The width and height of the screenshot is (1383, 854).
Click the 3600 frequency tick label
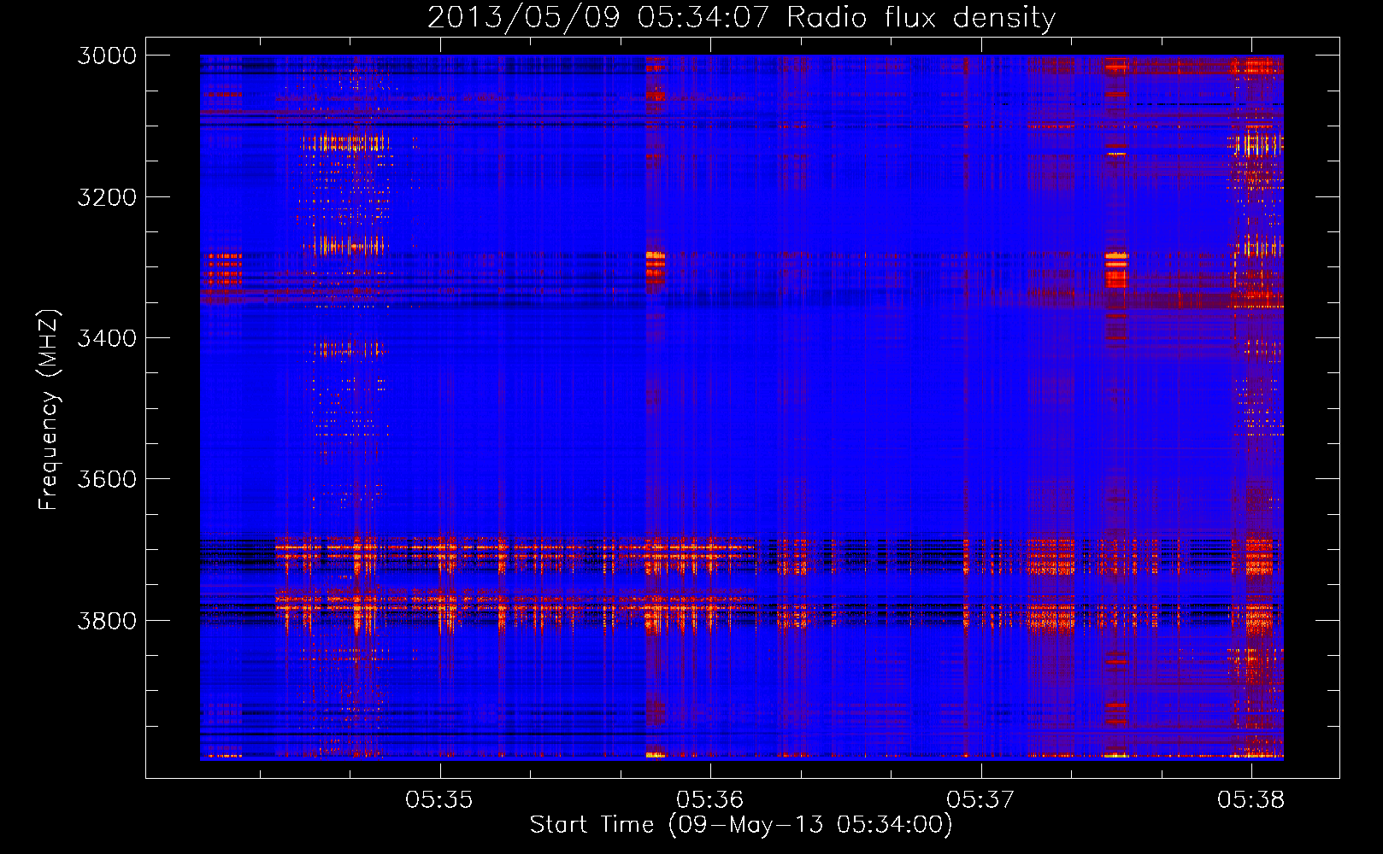tap(107, 479)
